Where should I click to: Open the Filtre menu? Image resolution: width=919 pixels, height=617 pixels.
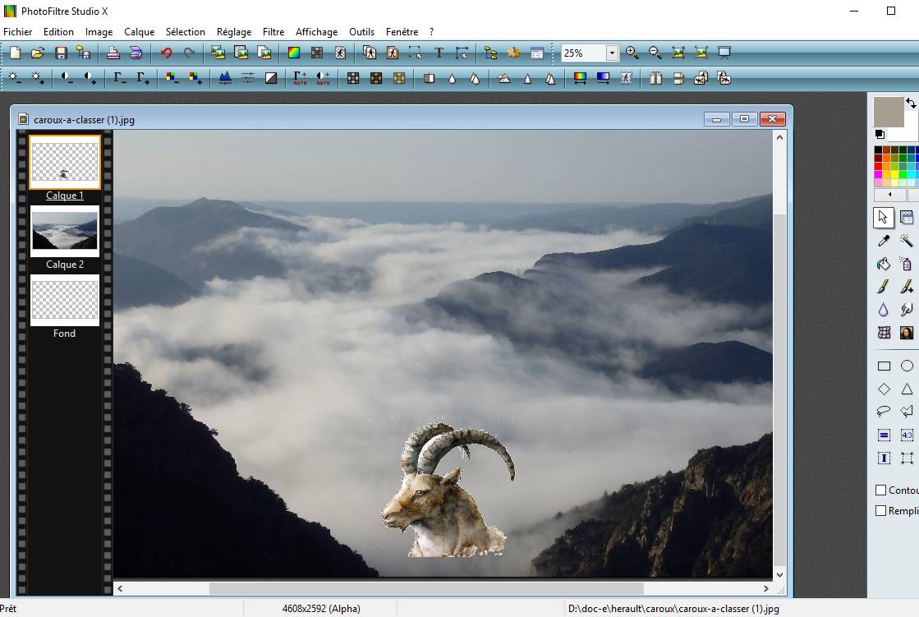pyautogui.click(x=273, y=32)
